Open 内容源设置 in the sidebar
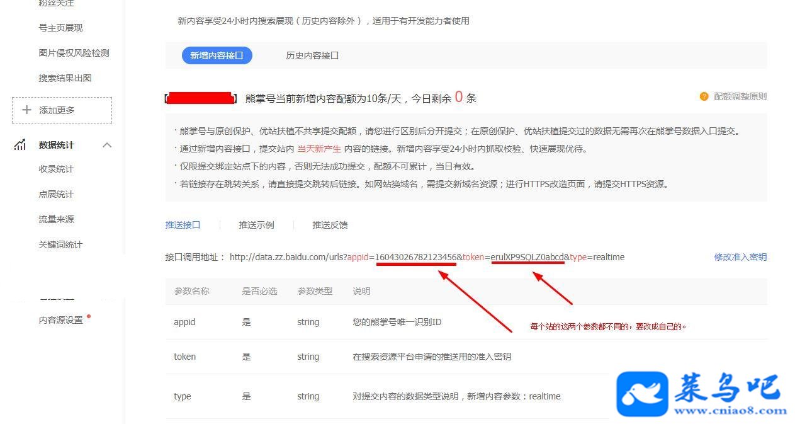 click(60, 320)
